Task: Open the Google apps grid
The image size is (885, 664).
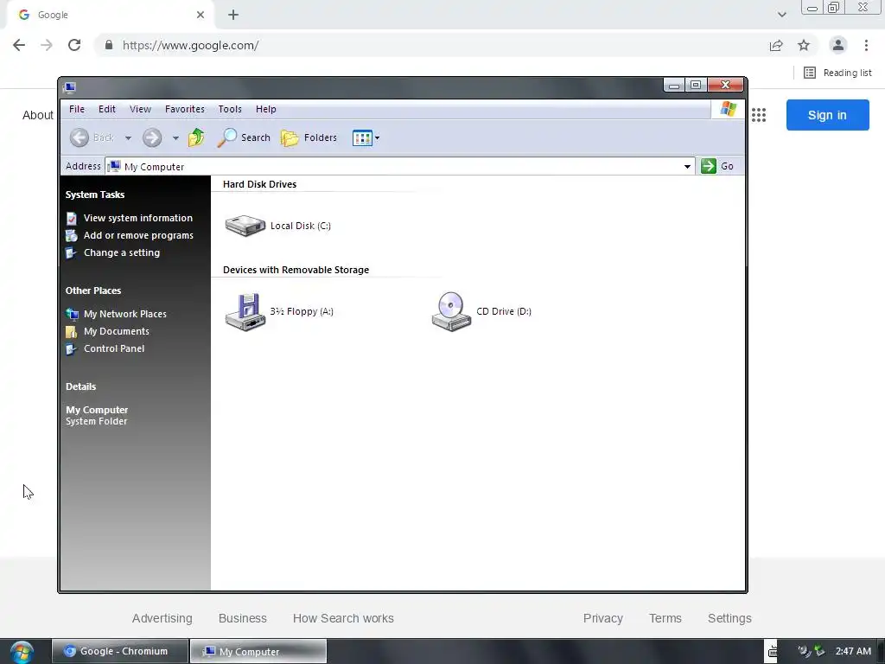Action: point(759,115)
